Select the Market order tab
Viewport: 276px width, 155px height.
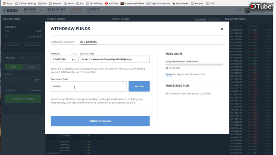click(x=10, y=58)
